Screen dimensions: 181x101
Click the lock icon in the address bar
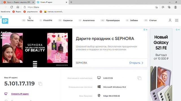coord(25,7)
